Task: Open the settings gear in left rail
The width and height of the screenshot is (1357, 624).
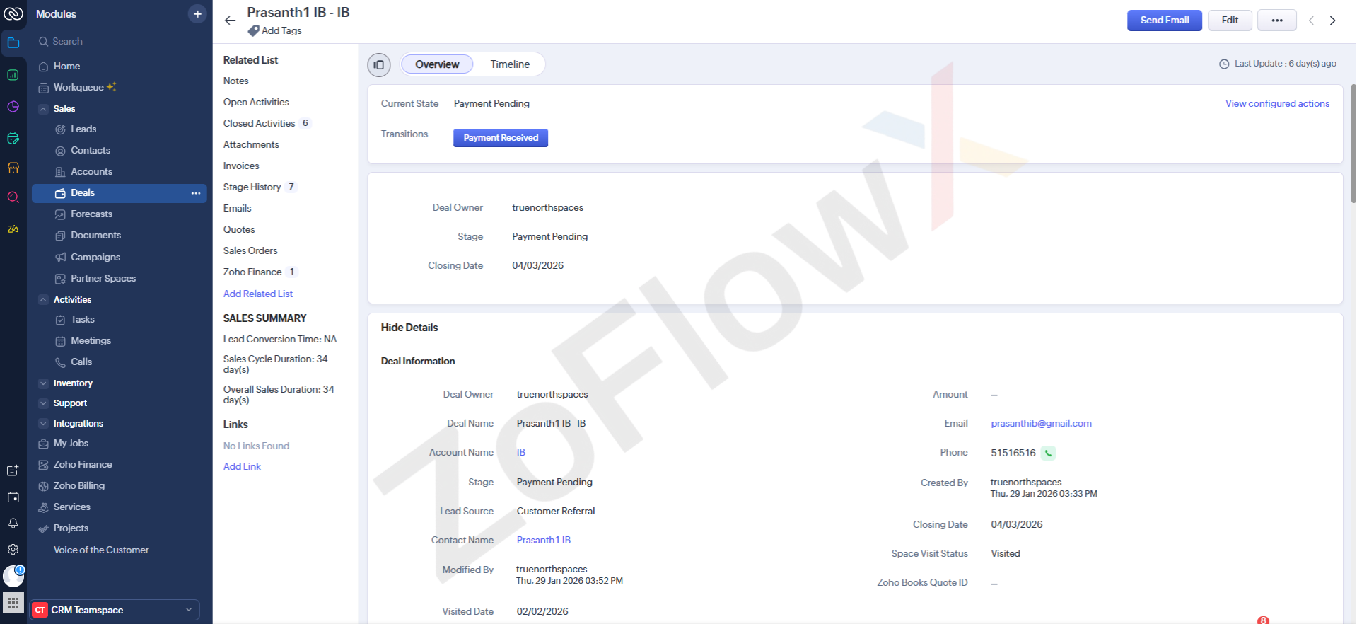Action: pyautogui.click(x=13, y=550)
